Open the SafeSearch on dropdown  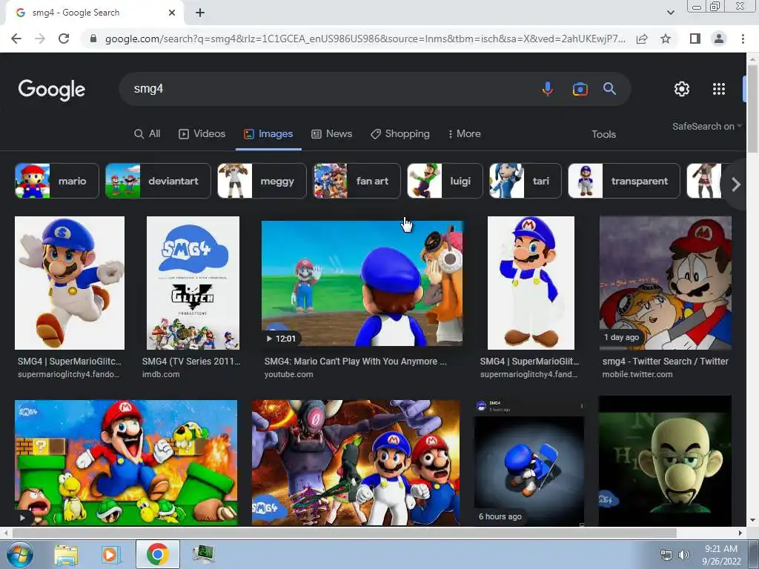[x=706, y=126]
